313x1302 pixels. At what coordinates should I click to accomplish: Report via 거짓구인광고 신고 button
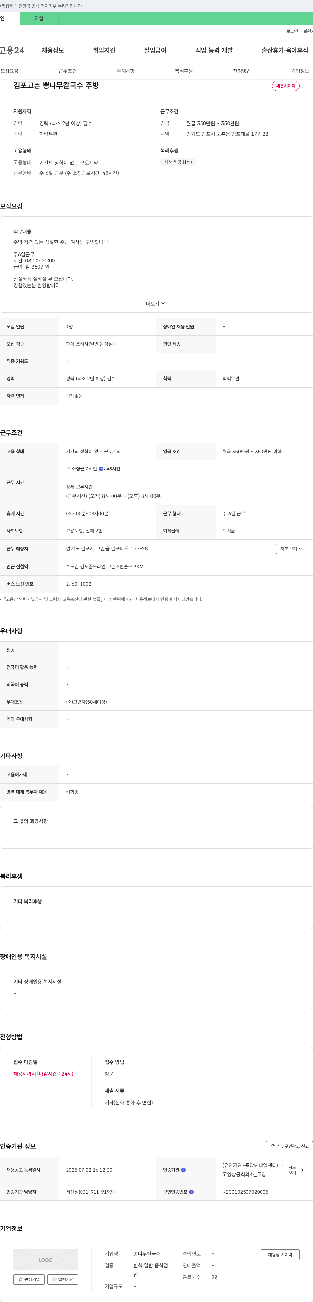tap(289, 1146)
